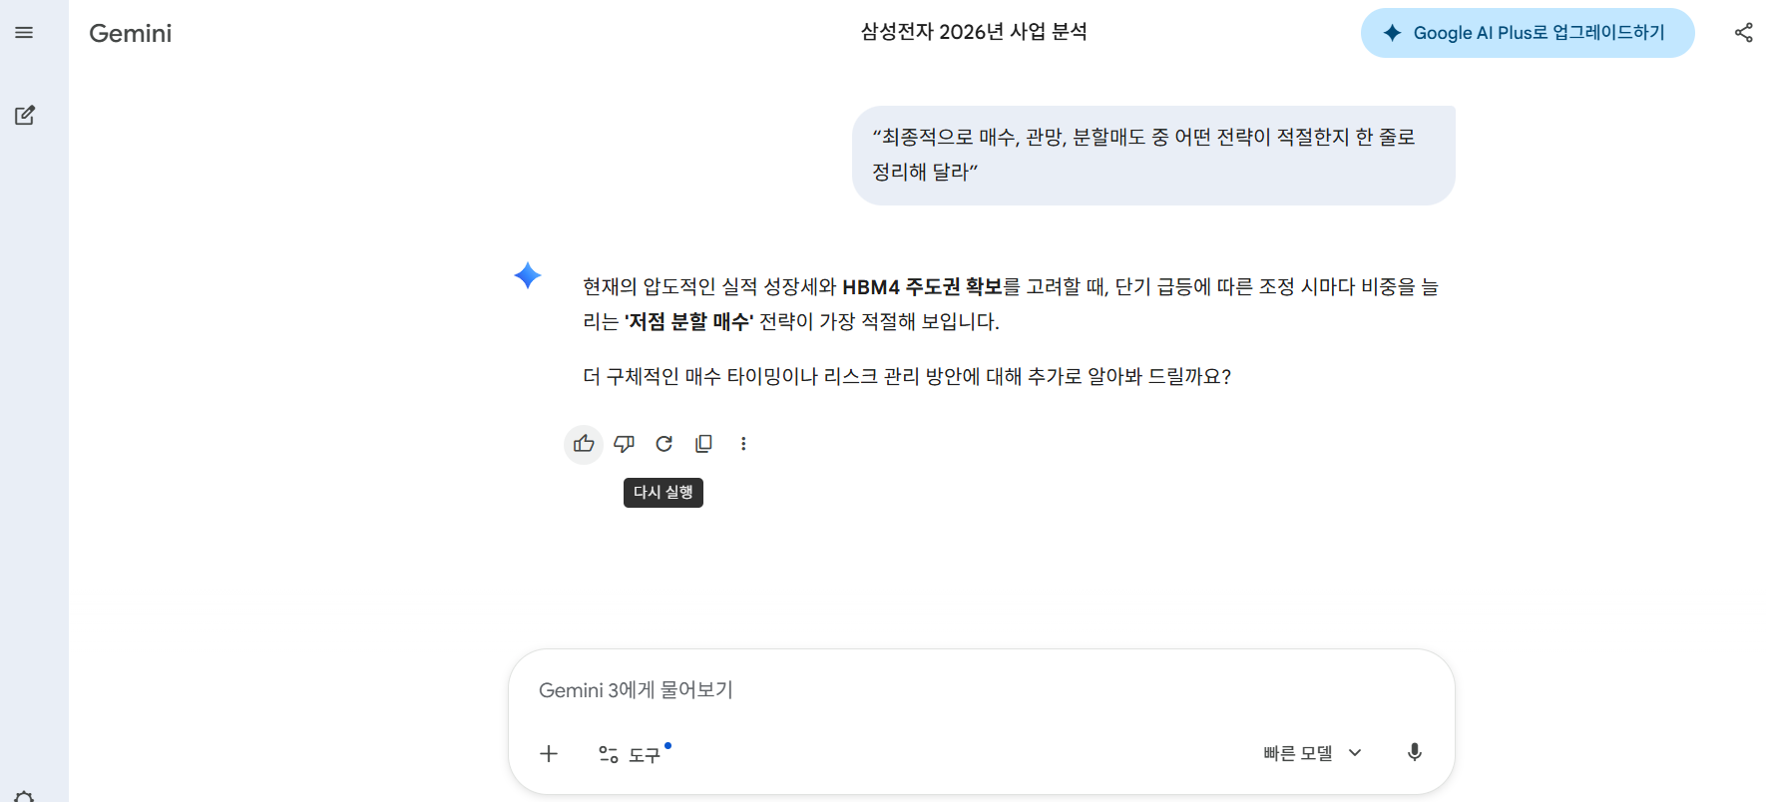Open more options three-dot menu
This screenshot has width=1766, height=802.
(x=743, y=444)
